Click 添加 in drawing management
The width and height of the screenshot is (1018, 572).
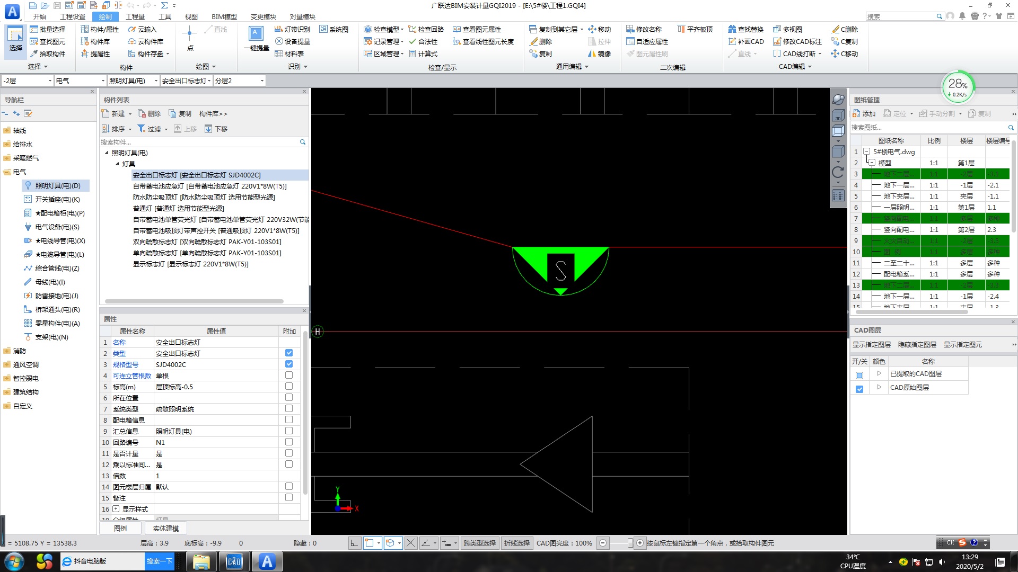864,113
